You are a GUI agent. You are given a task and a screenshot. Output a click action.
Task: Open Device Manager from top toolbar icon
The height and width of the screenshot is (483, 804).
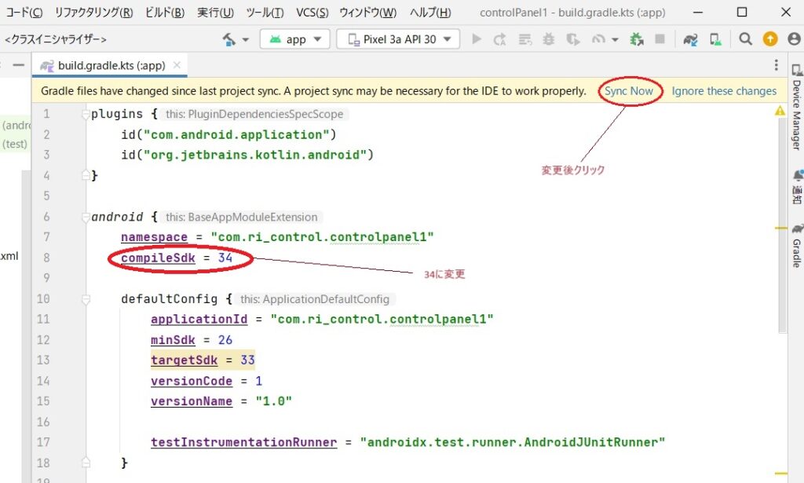(715, 39)
